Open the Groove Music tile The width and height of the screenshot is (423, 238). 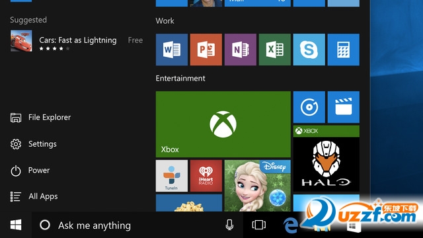click(x=309, y=107)
